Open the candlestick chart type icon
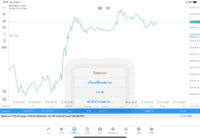This screenshot has width=200, height=139. point(4,14)
